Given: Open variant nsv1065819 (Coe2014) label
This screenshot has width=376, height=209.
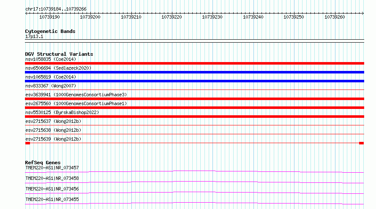Looking at the screenshot, I should click(x=51, y=77).
